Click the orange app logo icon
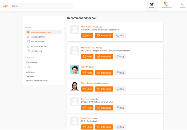Viewport: 187px width, 130px height. (5, 6)
